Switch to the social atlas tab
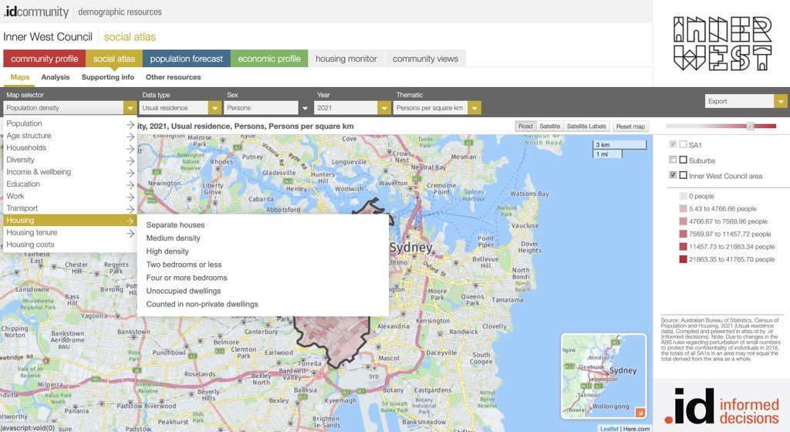Viewport: 790px width, 432px height. coord(114,59)
